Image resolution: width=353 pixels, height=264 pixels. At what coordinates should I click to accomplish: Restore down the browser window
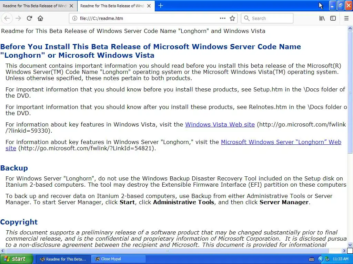point(341,5)
